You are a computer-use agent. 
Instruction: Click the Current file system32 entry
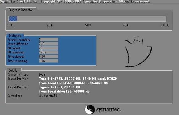click(48, 96)
